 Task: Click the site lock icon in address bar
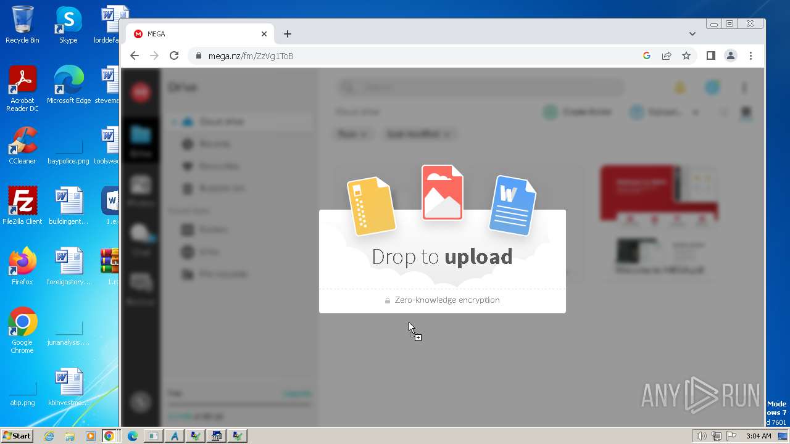pyautogui.click(x=198, y=55)
